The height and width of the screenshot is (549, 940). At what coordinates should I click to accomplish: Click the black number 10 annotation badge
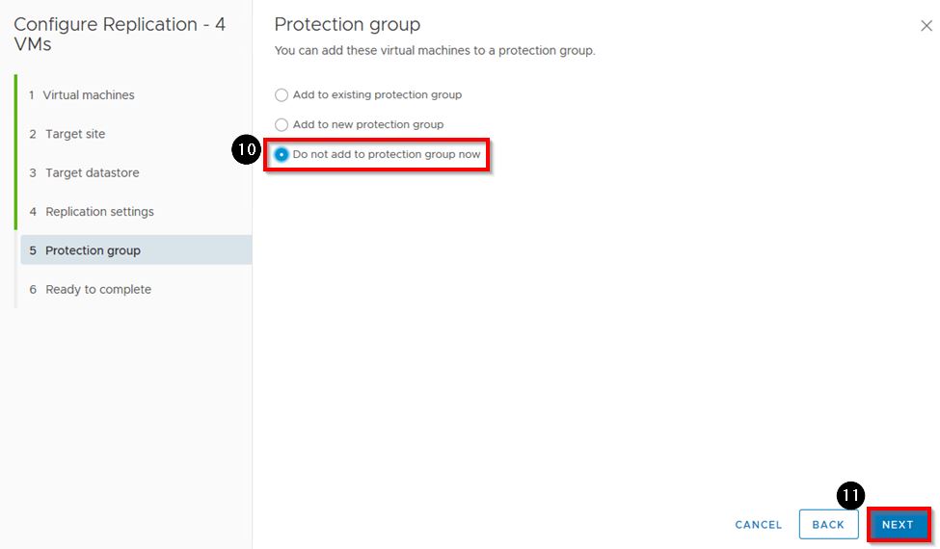[x=247, y=152]
